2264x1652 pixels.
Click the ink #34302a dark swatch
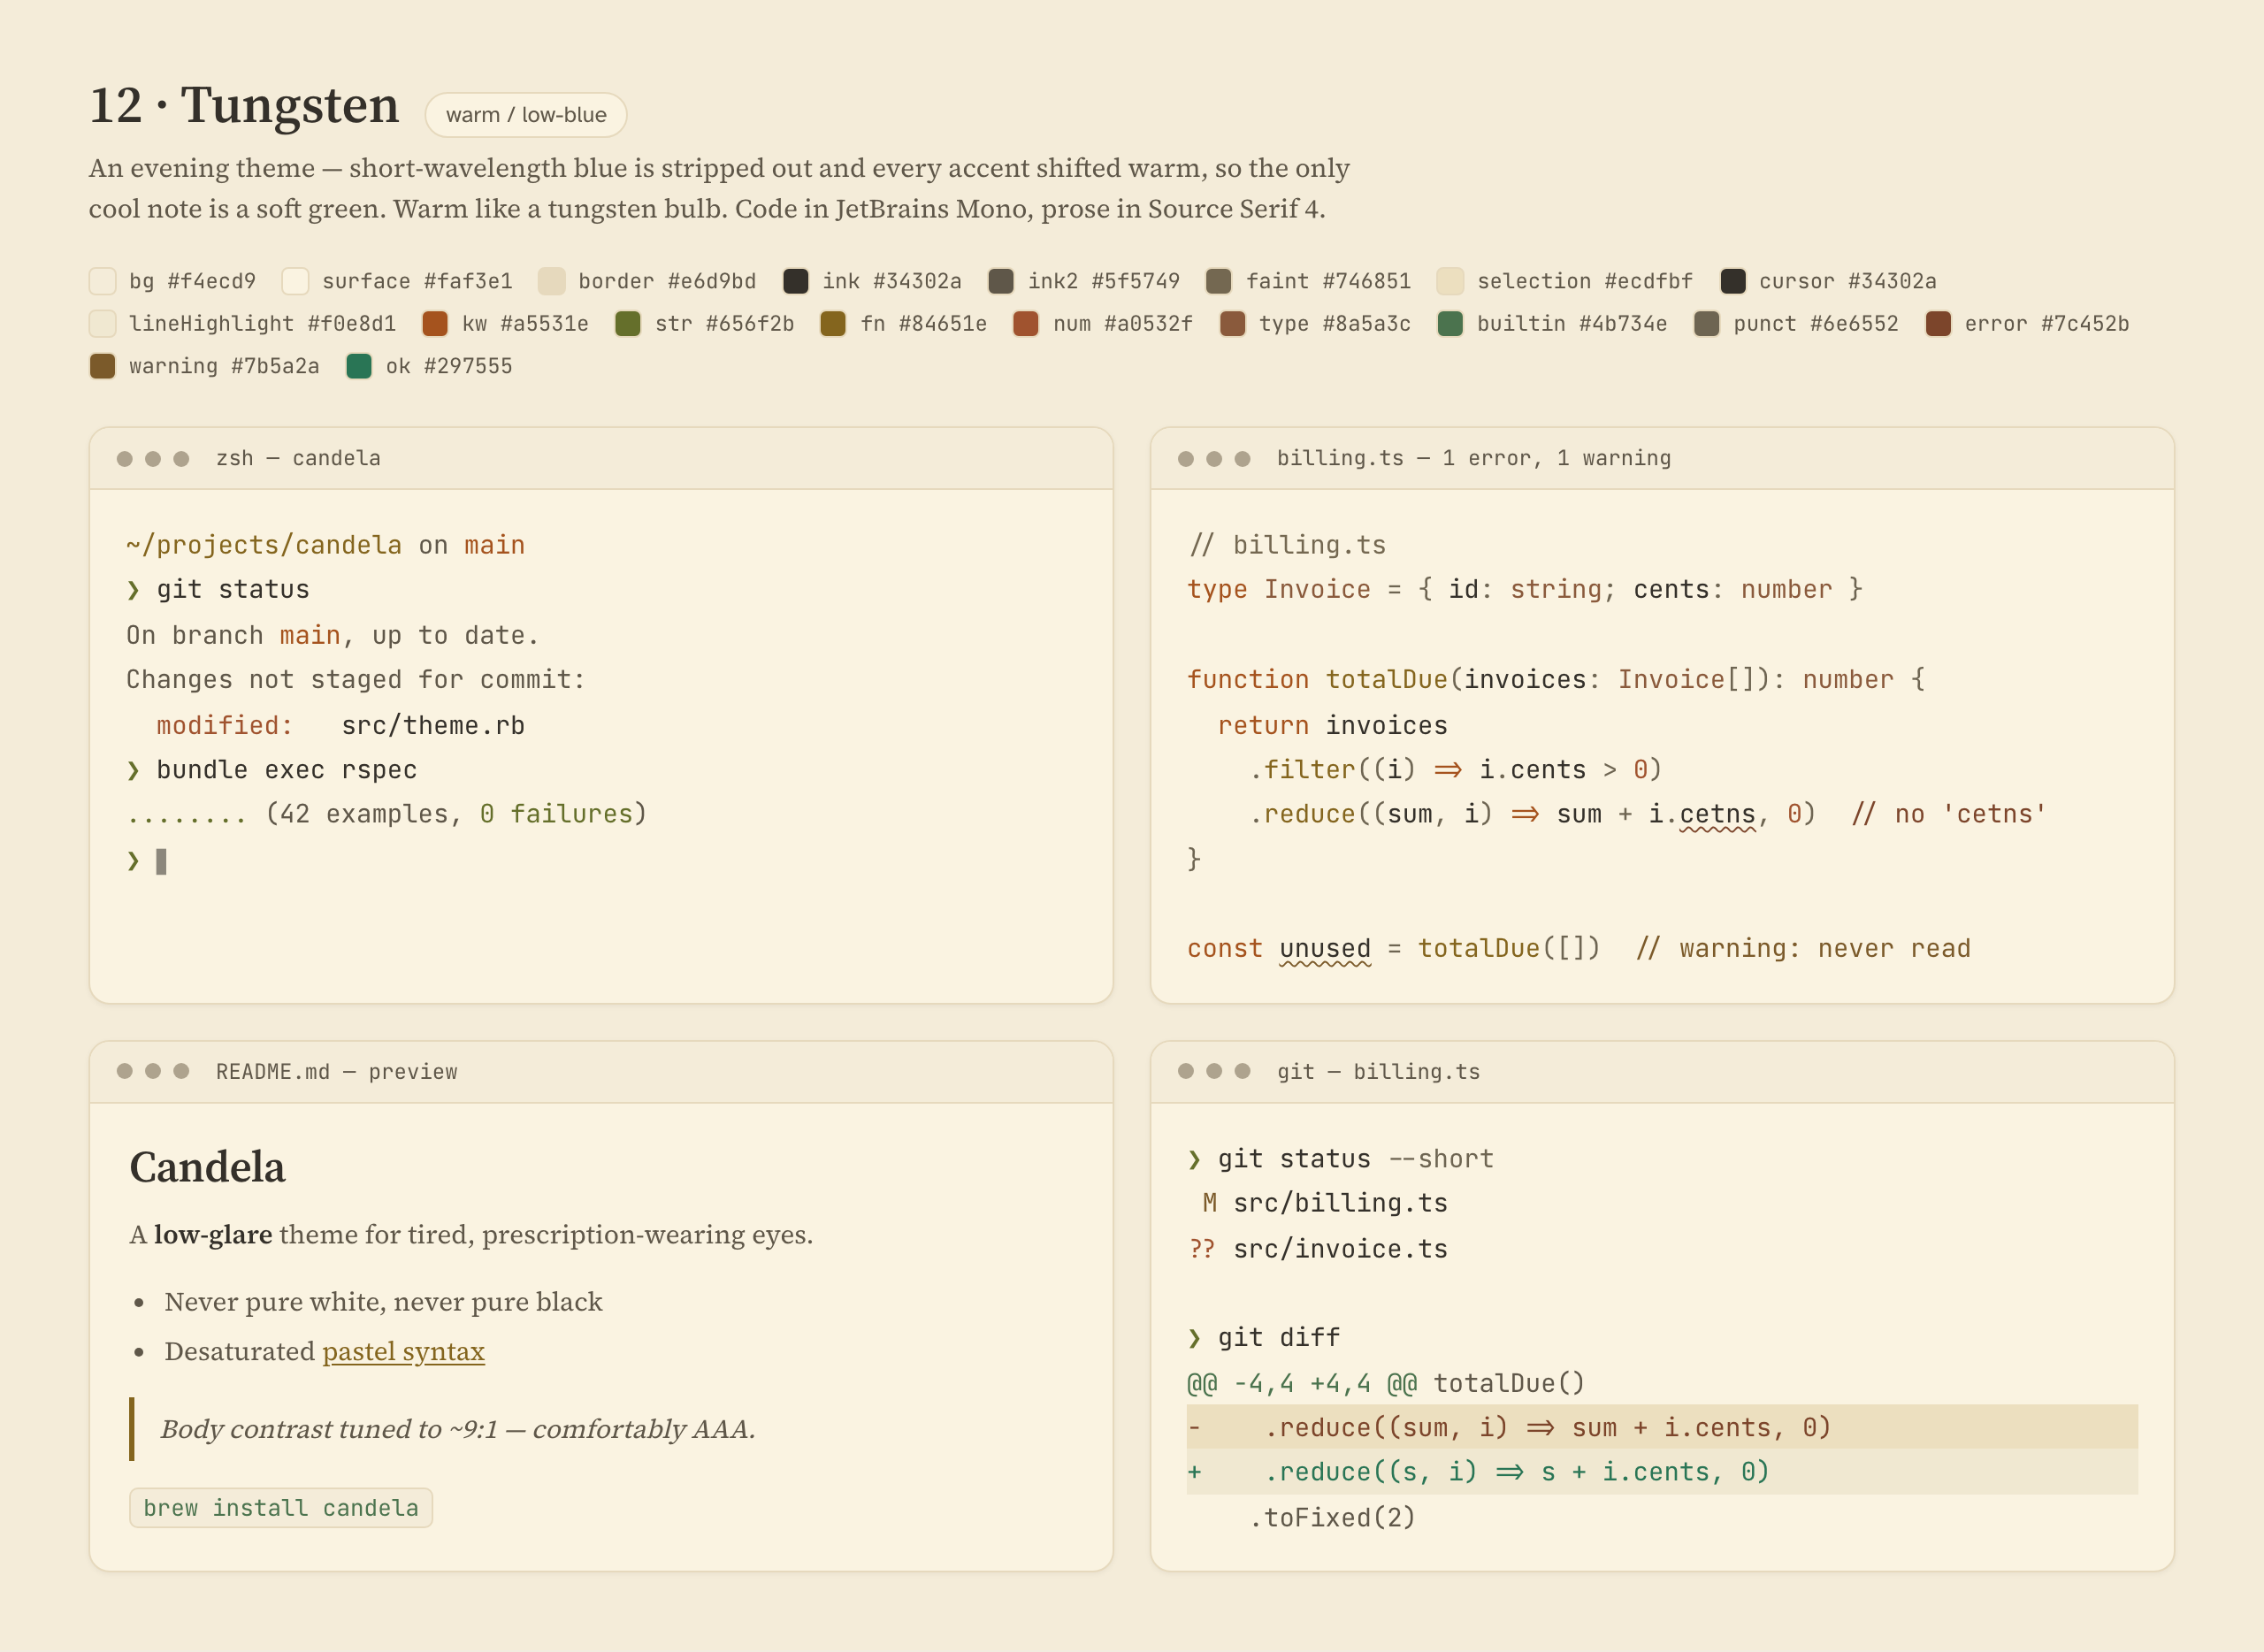click(x=795, y=281)
